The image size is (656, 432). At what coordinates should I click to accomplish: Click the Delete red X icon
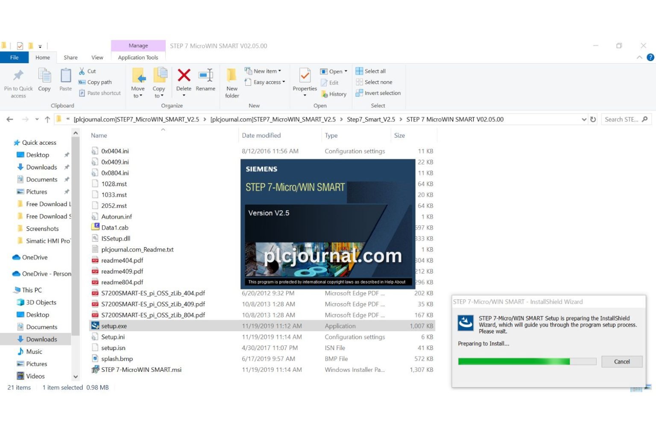click(184, 76)
